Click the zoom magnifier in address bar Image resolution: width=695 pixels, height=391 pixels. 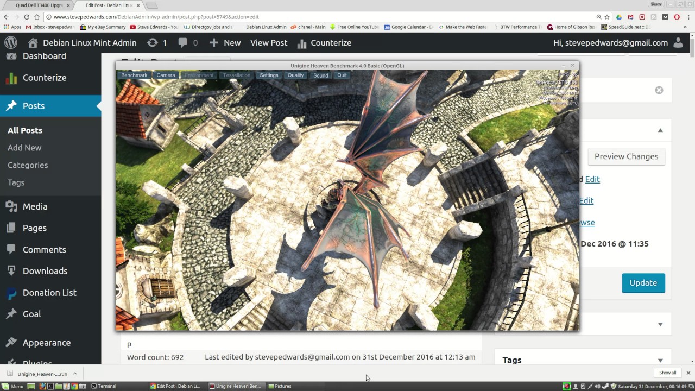(599, 17)
